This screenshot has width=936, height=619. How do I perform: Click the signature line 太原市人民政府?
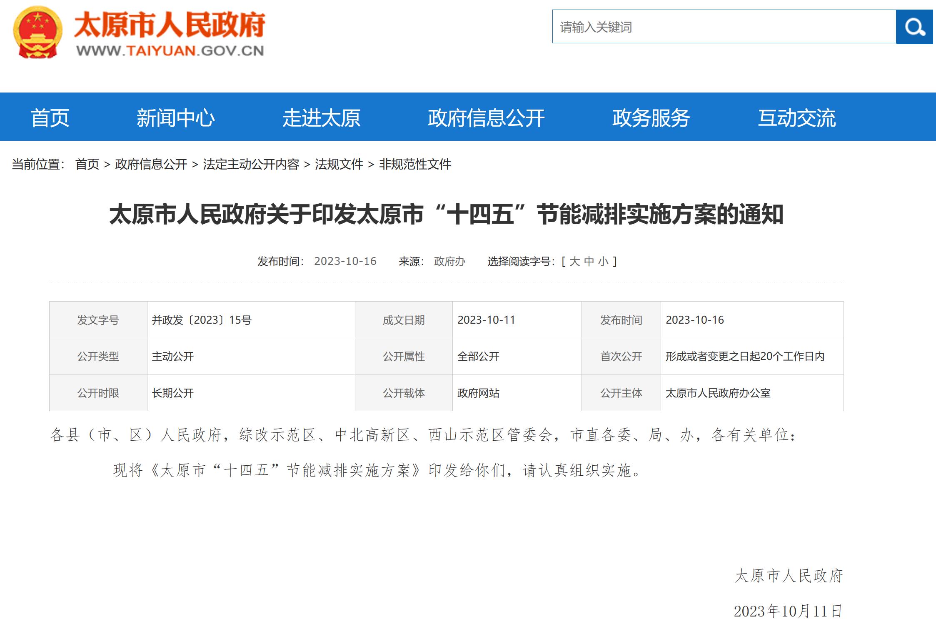tap(789, 576)
